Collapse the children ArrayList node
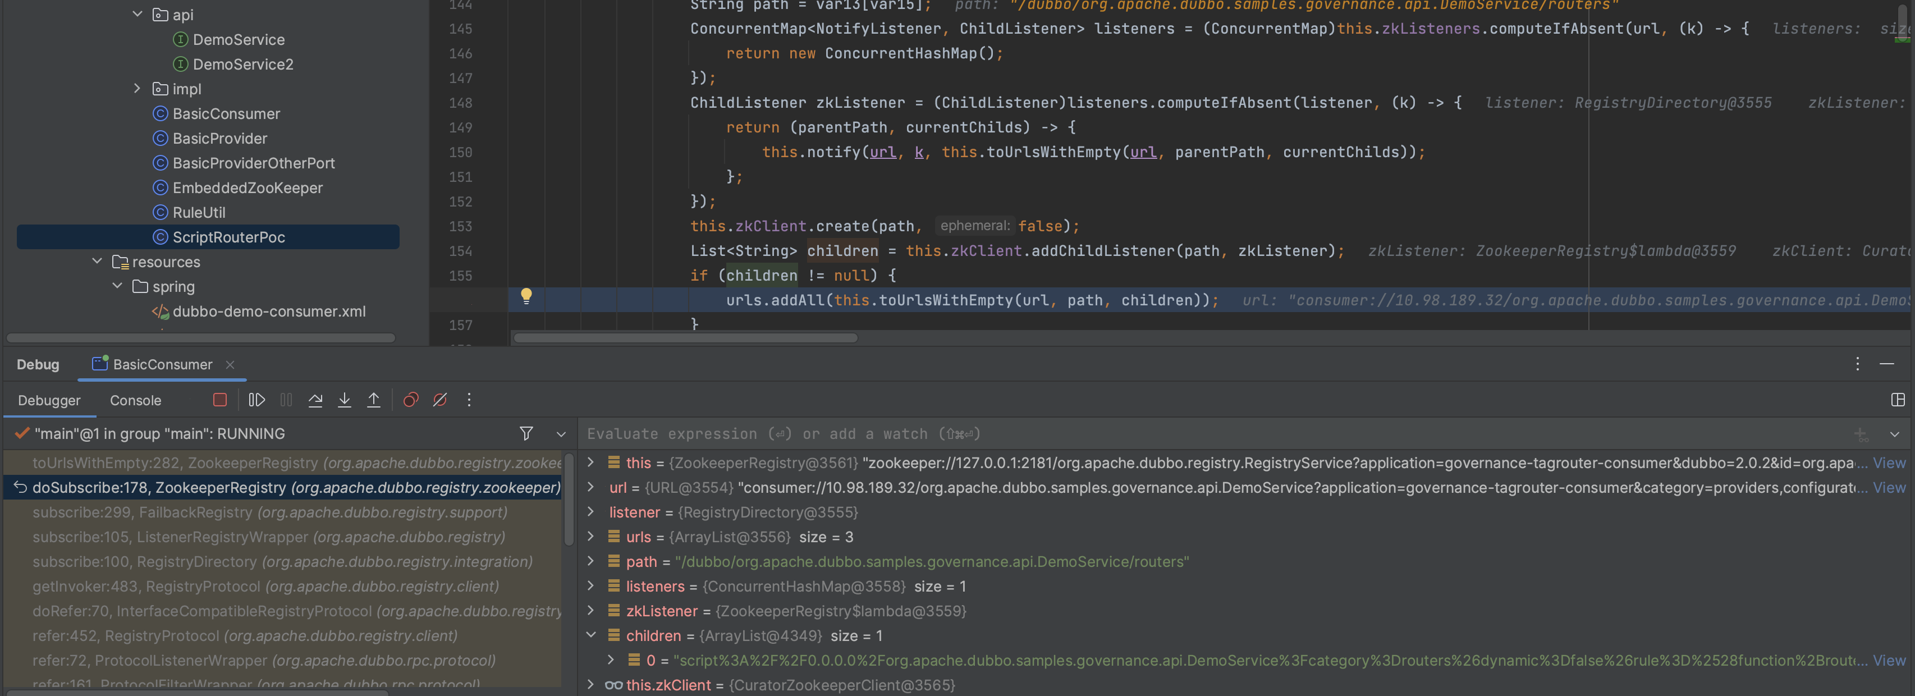The height and width of the screenshot is (696, 1915). click(591, 635)
